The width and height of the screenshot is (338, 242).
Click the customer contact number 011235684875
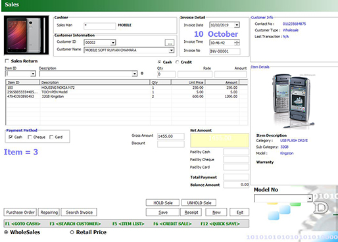click(x=294, y=24)
